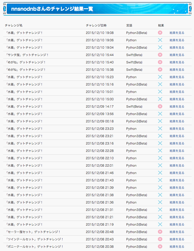194x251 pixels.
Task: Click Swift(Beta) language in 15:44 row
Action: point(134,55)
